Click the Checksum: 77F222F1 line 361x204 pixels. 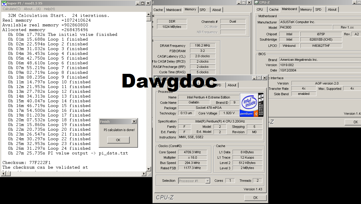point(26,162)
